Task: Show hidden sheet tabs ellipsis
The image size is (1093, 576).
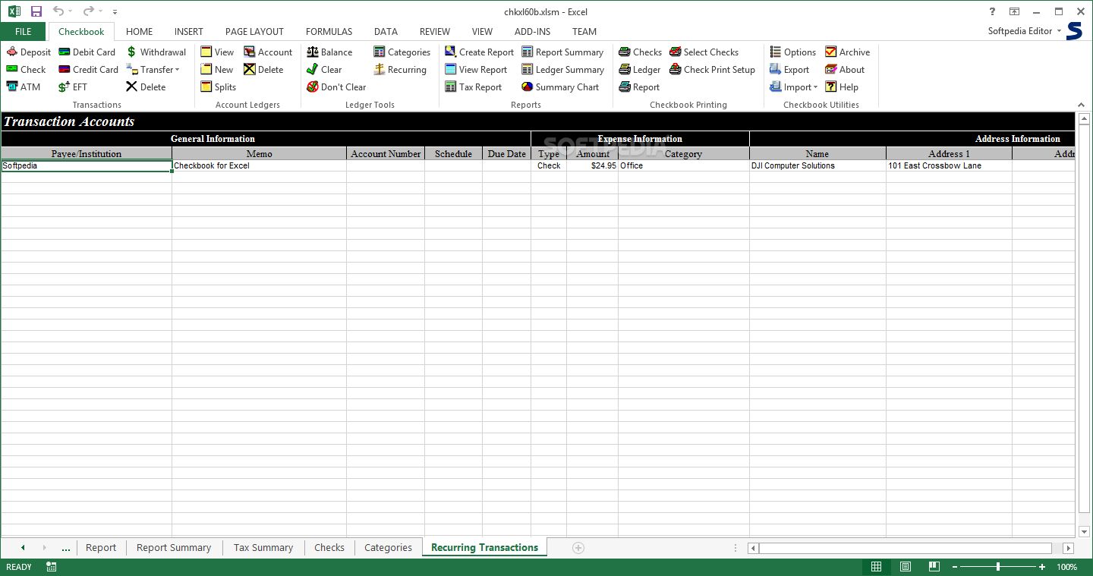Action: click(66, 547)
